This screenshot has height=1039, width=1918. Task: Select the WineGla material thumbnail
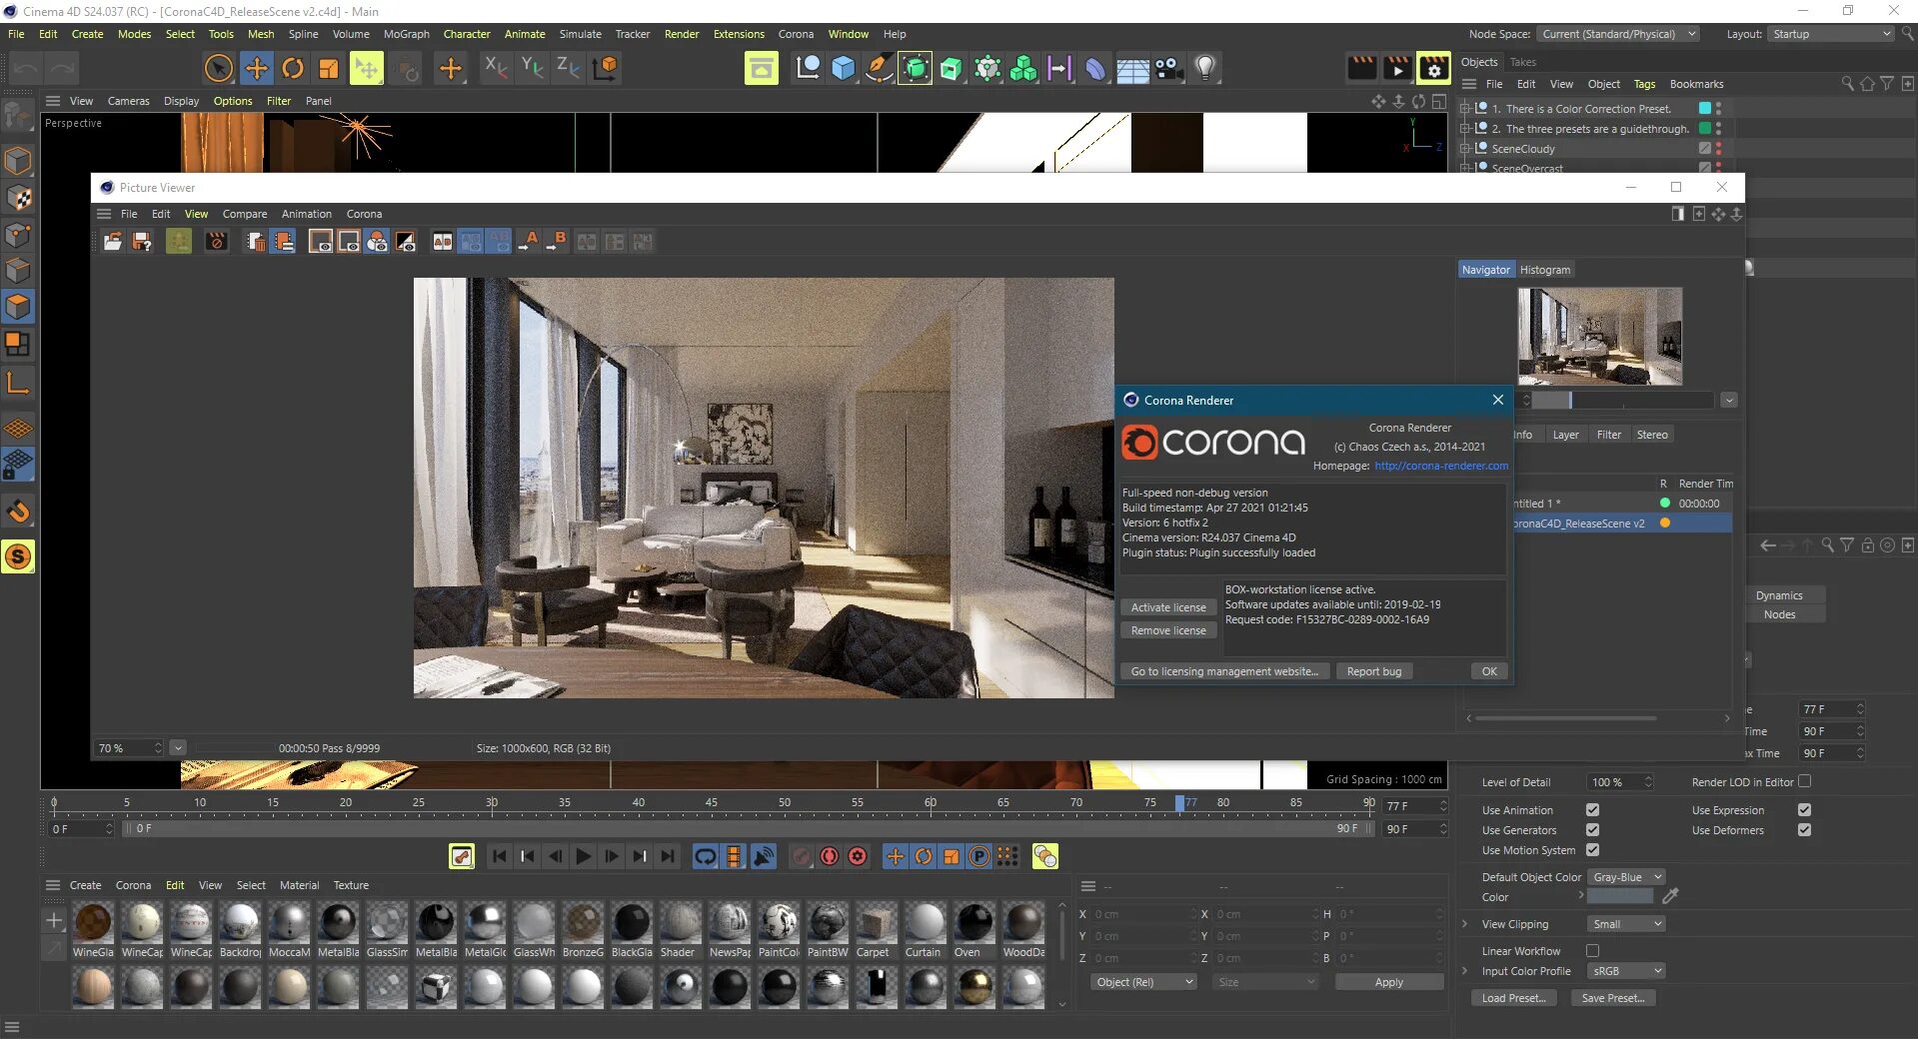pos(93,924)
